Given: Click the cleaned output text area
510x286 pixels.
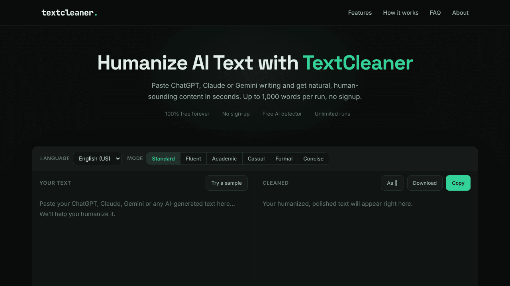Looking at the screenshot, I should 367,240.
